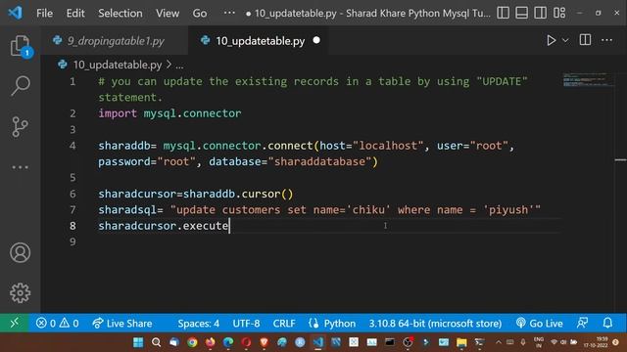This screenshot has width=627, height=352.
Task: Click unsaved dot on 10_updatetable.py tab
Action: pos(316,40)
